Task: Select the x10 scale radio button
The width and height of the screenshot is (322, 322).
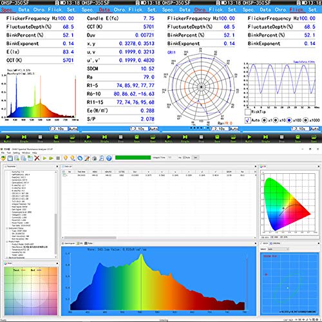Action: point(276,120)
